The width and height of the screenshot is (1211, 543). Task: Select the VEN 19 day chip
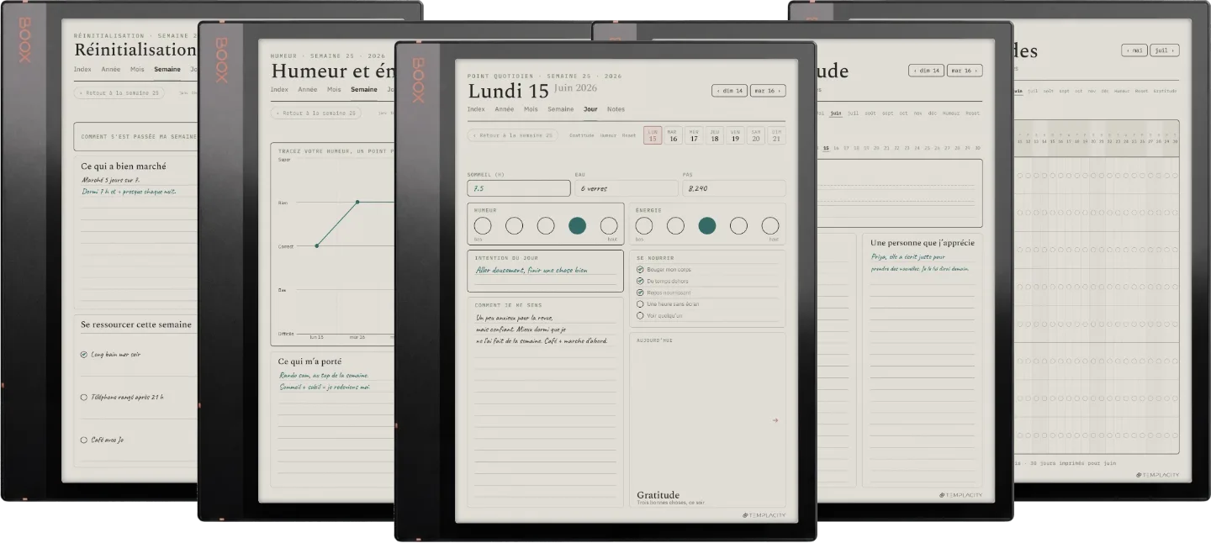pyautogui.click(x=735, y=135)
